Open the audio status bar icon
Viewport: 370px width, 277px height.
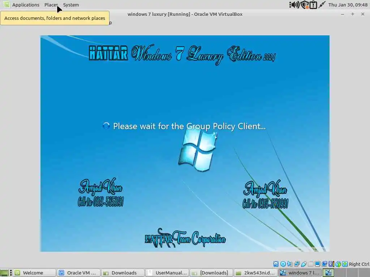pyautogui.click(x=290, y=264)
